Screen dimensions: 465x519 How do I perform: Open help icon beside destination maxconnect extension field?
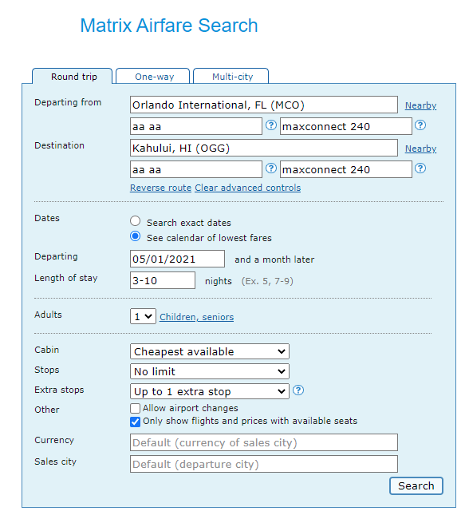[x=420, y=168]
